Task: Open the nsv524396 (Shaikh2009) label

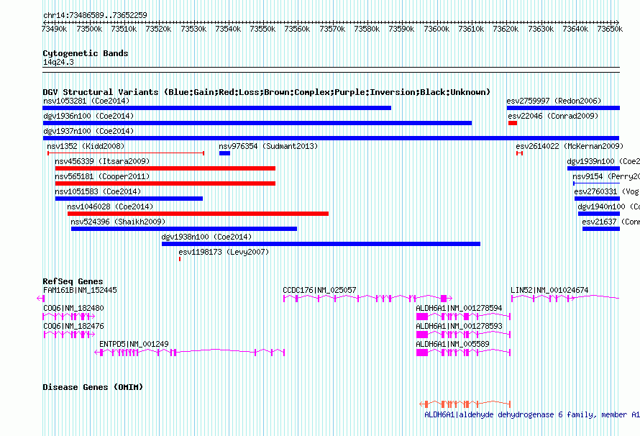Action: point(118,222)
